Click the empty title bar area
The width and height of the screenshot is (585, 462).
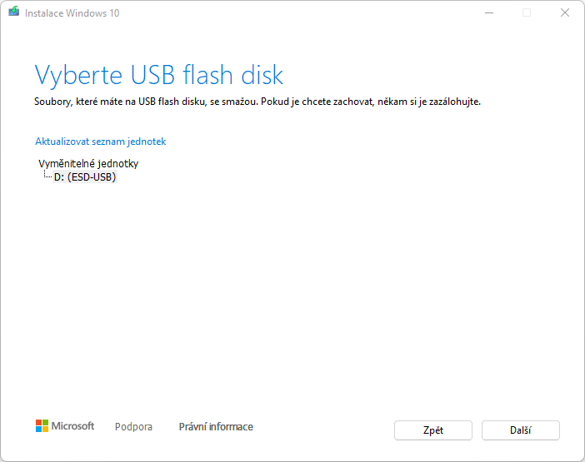[x=292, y=12]
